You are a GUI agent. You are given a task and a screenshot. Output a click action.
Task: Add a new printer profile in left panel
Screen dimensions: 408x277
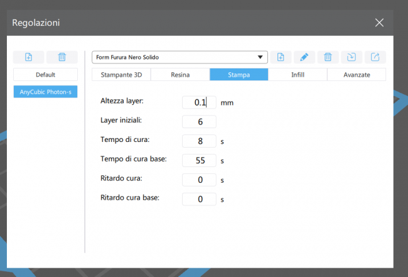pyautogui.click(x=29, y=57)
